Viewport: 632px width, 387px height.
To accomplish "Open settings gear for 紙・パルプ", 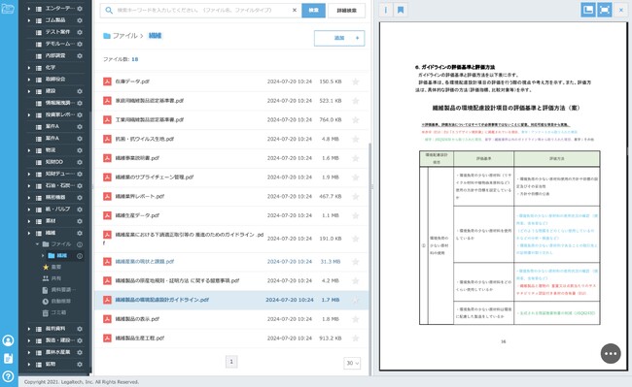I will [x=80, y=210].
